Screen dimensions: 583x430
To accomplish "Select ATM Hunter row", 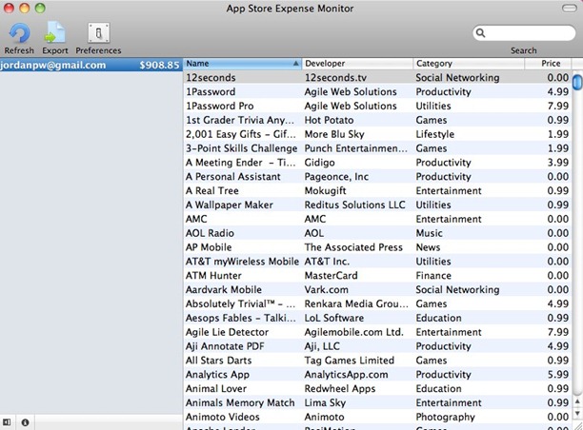I will pyautogui.click(x=377, y=275).
